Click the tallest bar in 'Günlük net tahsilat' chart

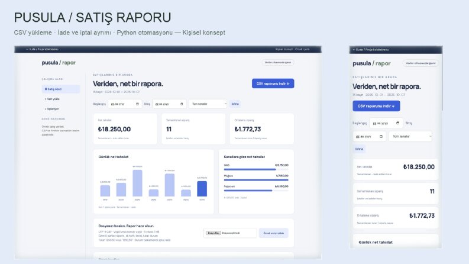tap(137, 183)
